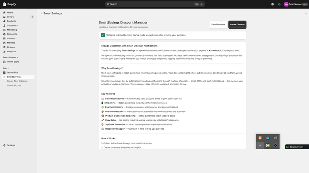Expand the Sales channels section
Viewport: 309px width, 173px height.
(x=10, y=57)
